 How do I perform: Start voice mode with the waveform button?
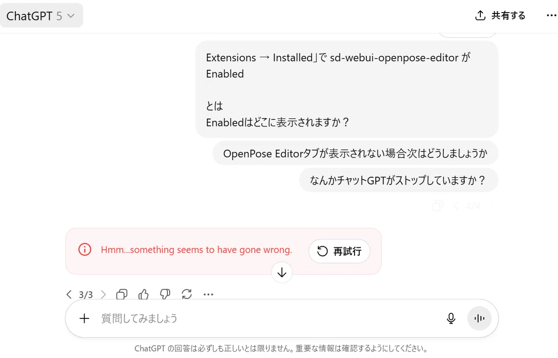pos(479,318)
